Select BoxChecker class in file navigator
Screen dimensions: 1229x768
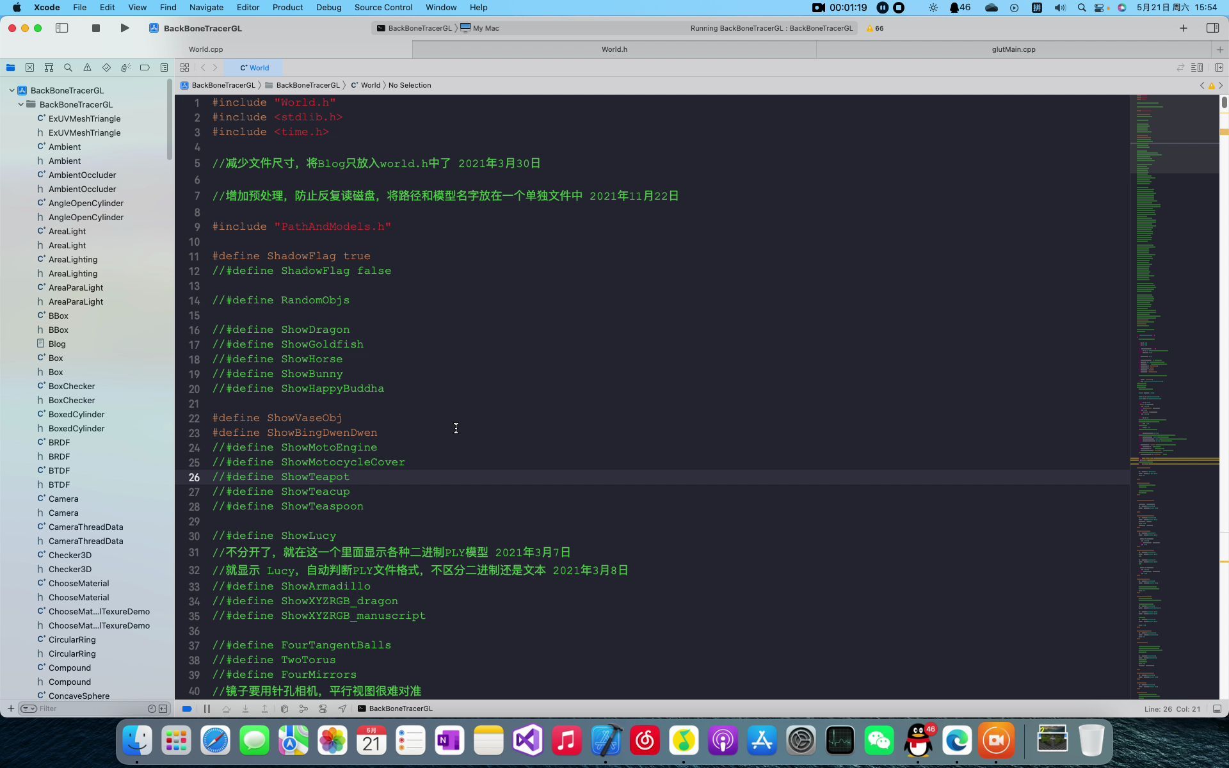coord(71,386)
